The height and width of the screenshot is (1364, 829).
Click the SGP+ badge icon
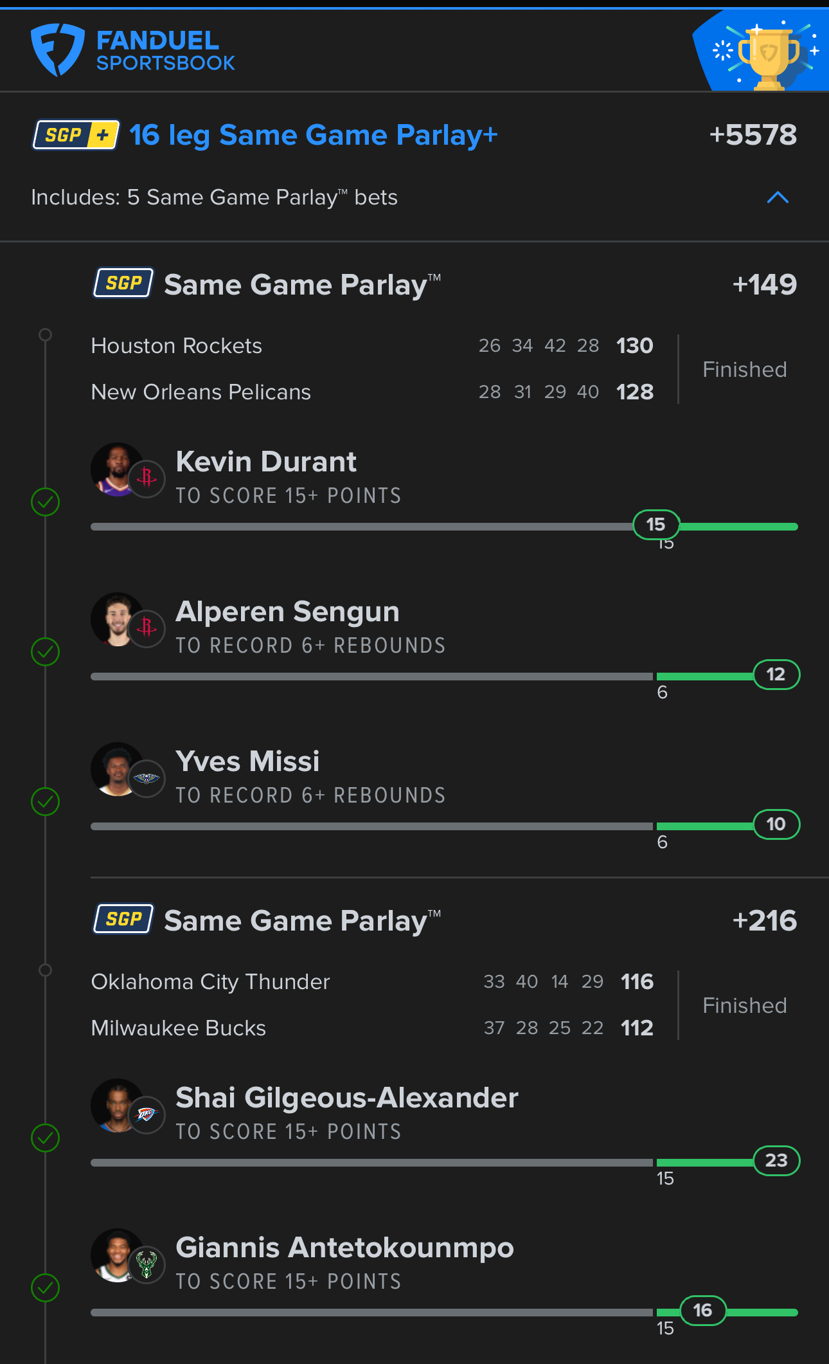(x=76, y=135)
